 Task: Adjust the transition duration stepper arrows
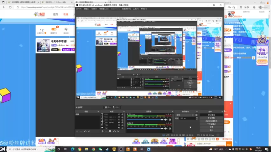point(197,119)
